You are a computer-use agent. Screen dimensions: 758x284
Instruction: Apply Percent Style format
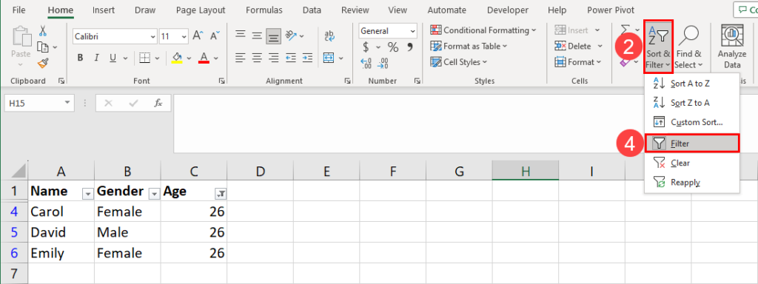[x=393, y=47]
